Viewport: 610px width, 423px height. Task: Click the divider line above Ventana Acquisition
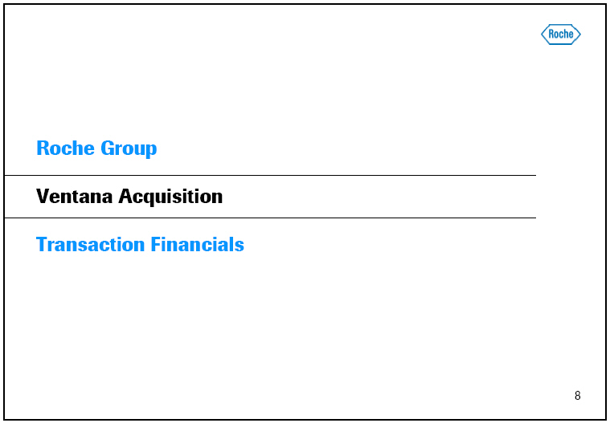pos(270,175)
